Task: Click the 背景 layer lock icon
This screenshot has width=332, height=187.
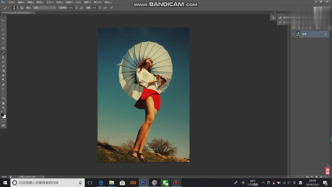Action: point(326,34)
